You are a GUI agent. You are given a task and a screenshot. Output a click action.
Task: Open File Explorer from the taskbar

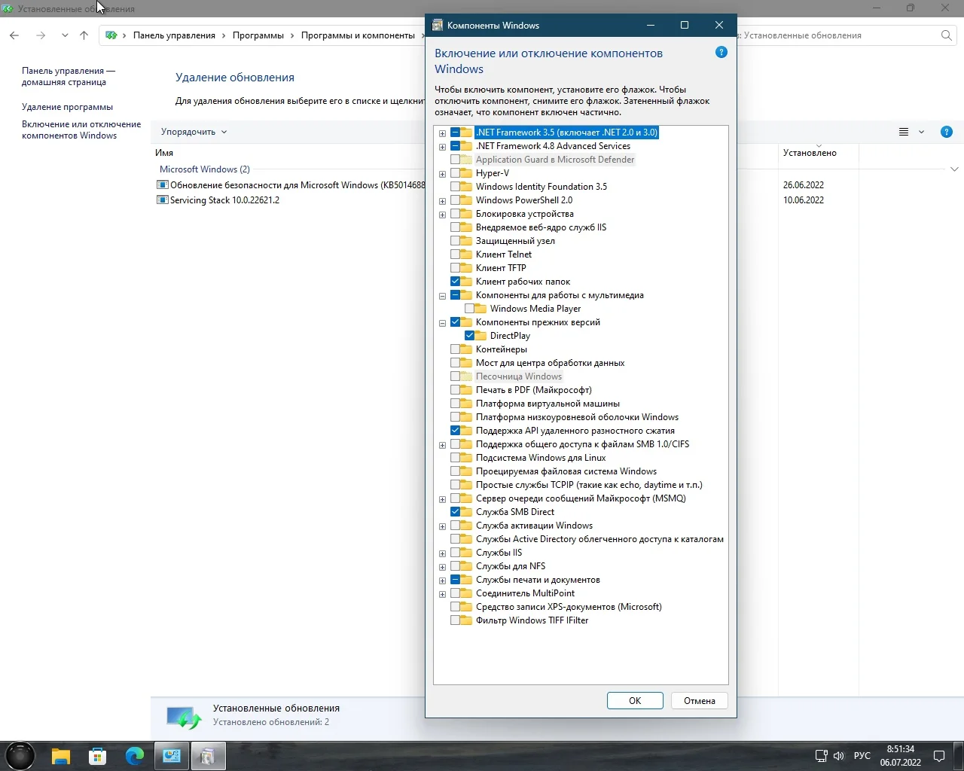[60, 756]
